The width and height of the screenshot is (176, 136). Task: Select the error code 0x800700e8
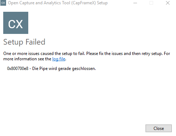tap(18, 69)
